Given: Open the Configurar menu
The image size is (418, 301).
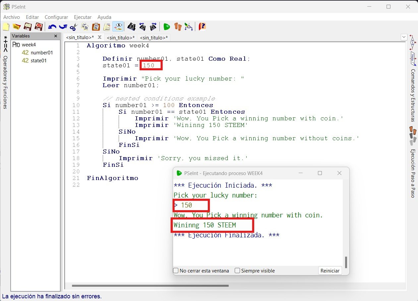Looking at the screenshot, I should click(x=56, y=17).
